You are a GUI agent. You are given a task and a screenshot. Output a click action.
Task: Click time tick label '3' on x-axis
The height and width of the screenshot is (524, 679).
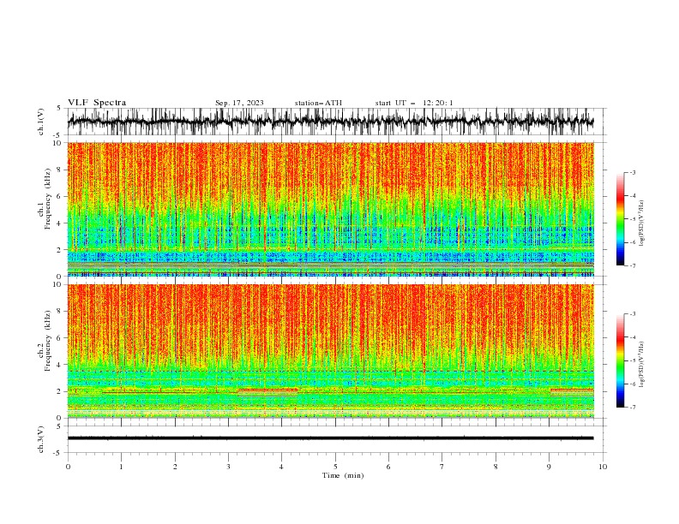pyautogui.click(x=228, y=467)
